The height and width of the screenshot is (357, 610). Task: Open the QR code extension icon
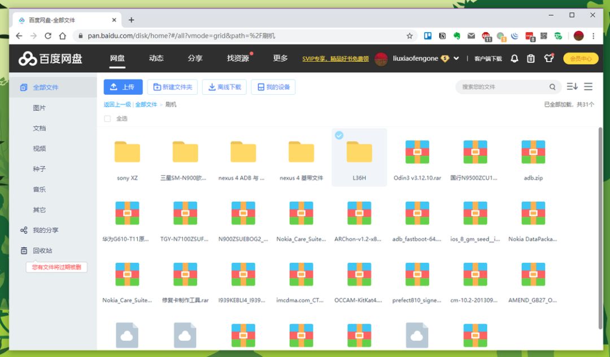point(544,36)
